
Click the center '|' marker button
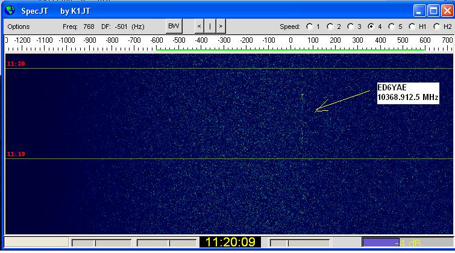tap(210, 26)
